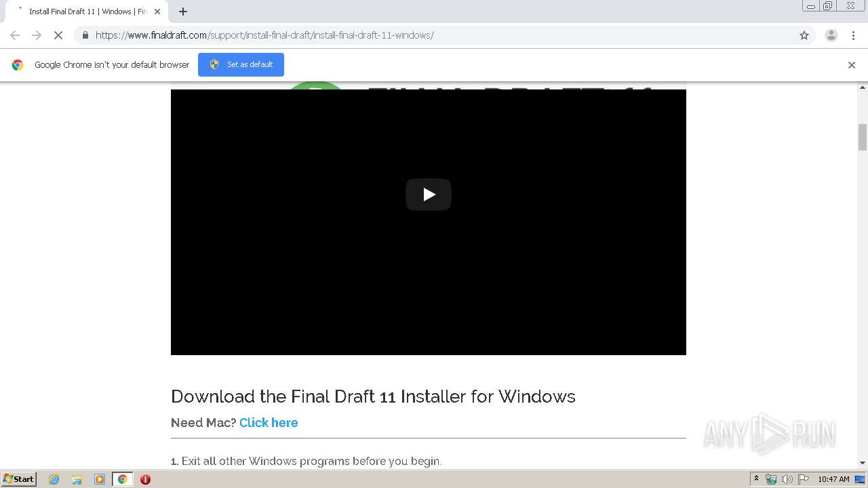Set Chrome as default browser
The image size is (868, 488).
(241, 64)
